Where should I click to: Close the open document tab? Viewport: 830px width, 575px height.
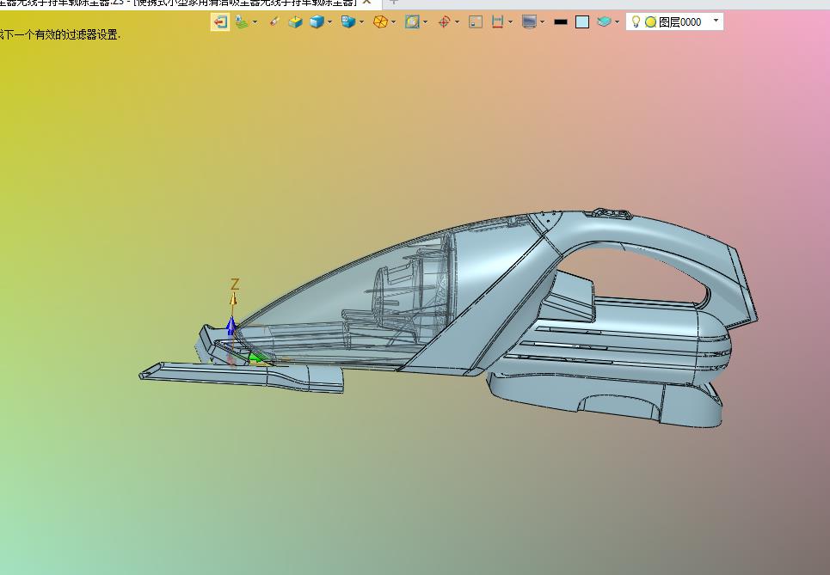[366, 3]
